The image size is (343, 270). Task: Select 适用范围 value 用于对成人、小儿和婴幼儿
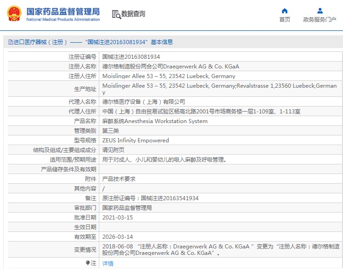(x=164, y=160)
